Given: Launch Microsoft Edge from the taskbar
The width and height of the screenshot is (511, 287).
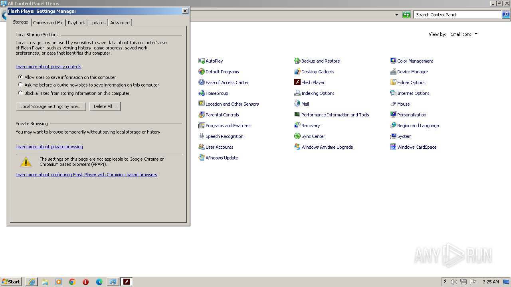Looking at the screenshot, I should click(99, 282).
